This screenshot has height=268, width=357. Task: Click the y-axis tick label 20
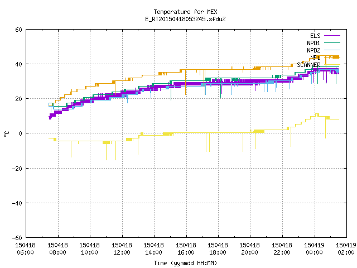click(18, 99)
